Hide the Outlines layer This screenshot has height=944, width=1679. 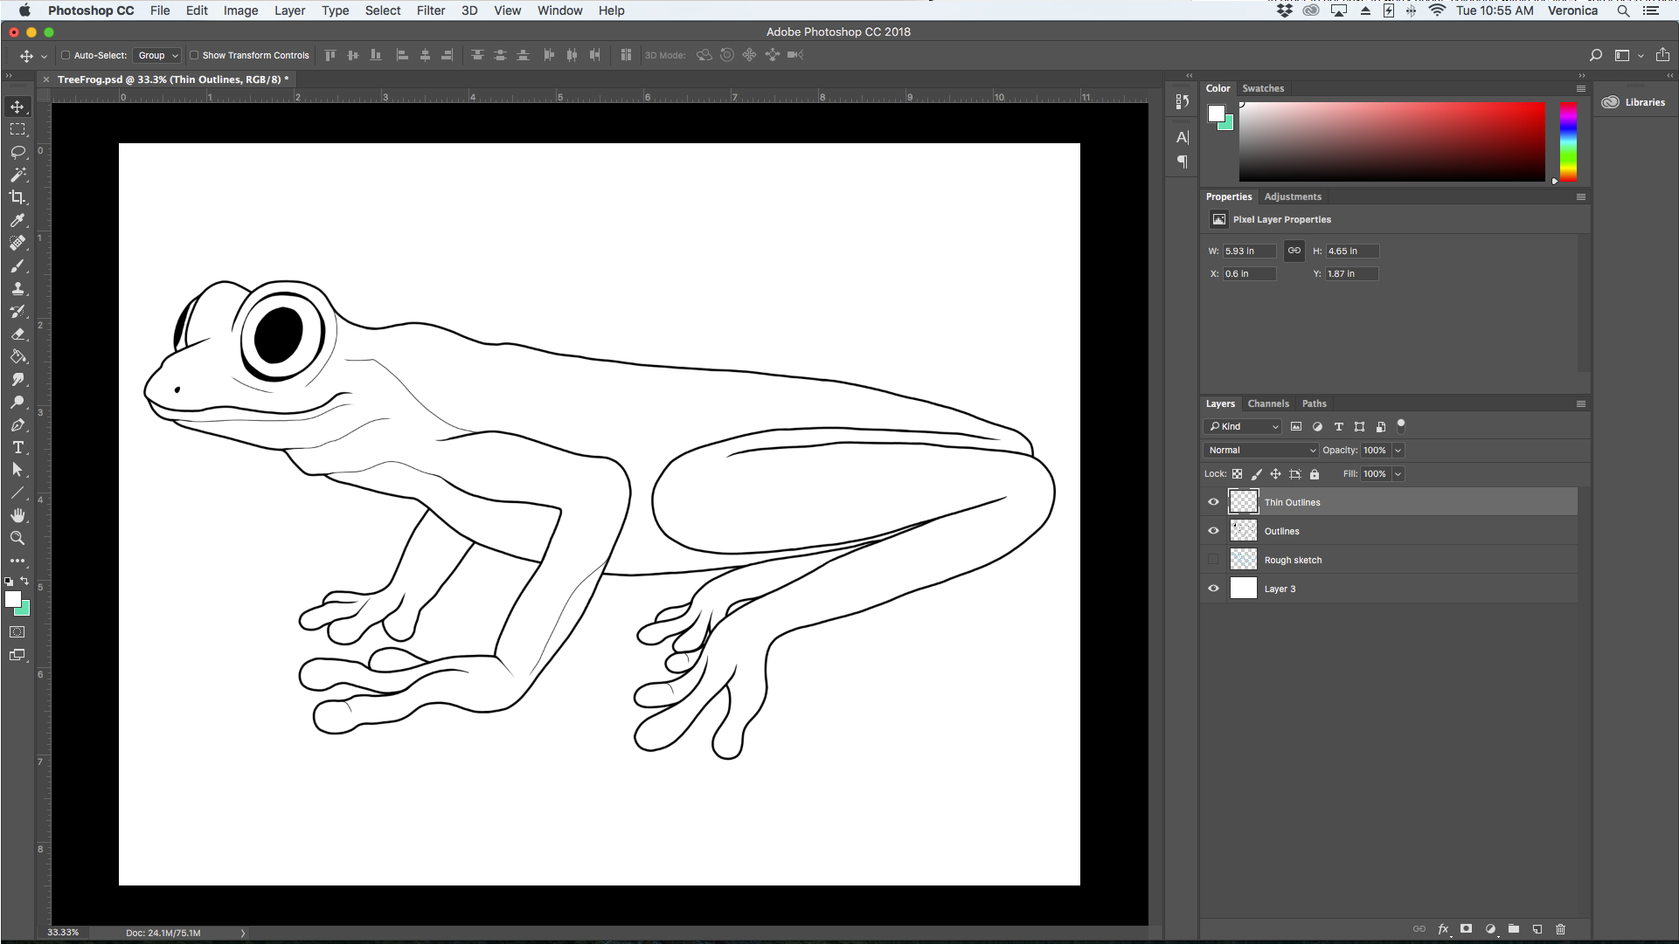pos(1213,531)
